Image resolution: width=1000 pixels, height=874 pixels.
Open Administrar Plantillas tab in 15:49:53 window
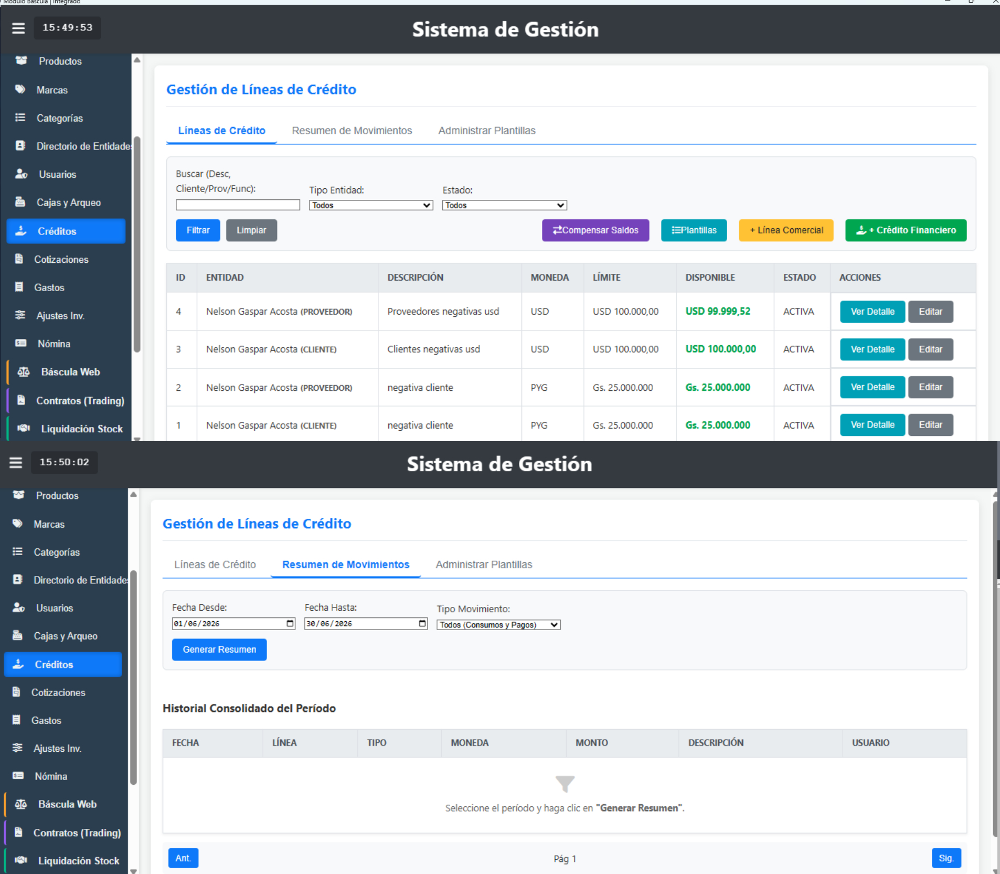[x=487, y=131]
